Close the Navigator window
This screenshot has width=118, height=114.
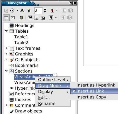[x=75, y=3]
